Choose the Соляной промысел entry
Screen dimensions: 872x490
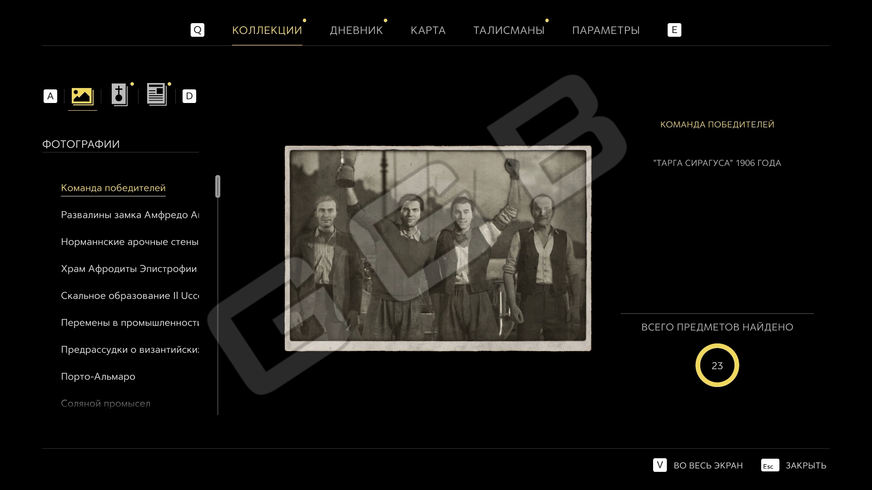coord(106,403)
